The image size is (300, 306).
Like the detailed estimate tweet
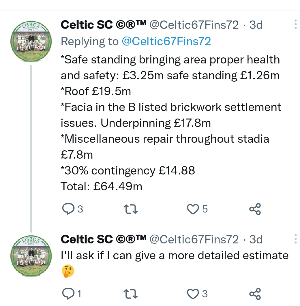pos(194,294)
